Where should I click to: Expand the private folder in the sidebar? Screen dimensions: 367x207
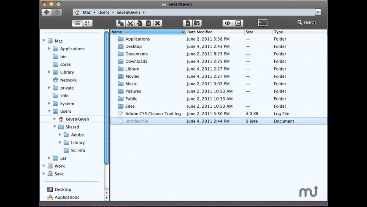[49, 88]
